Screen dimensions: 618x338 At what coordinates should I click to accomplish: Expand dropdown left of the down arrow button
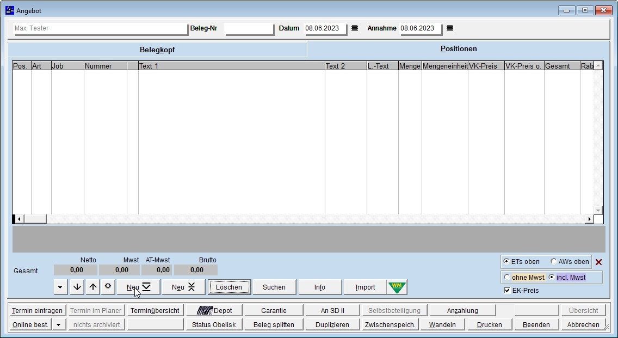tap(60, 287)
